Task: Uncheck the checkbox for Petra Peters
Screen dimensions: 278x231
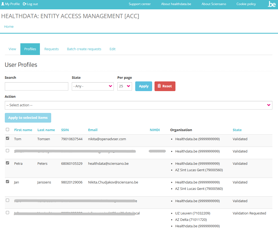Action: tap(7, 163)
